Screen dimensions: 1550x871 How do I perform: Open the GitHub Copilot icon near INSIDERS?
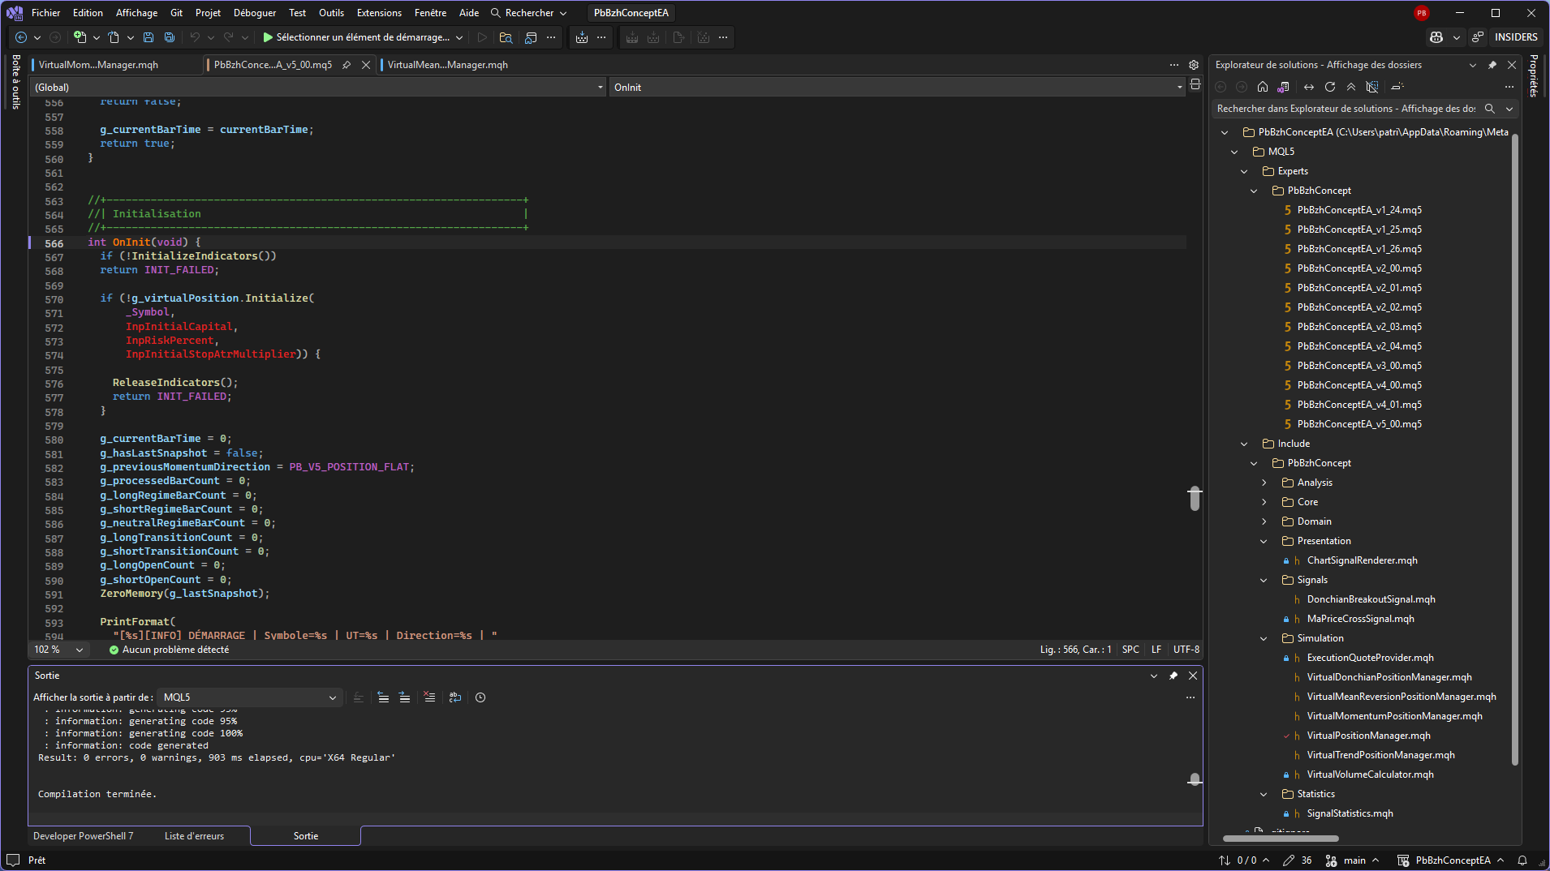point(1436,37)
